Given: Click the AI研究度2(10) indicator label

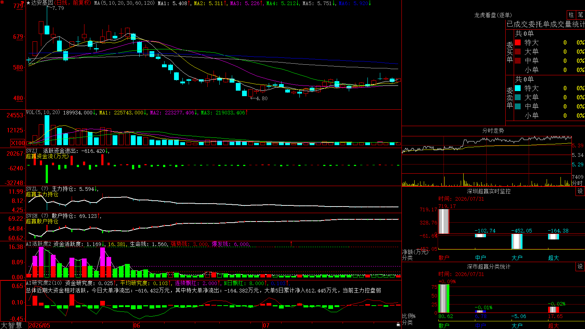Looking at the screenshot, I should tap(44, 283).
